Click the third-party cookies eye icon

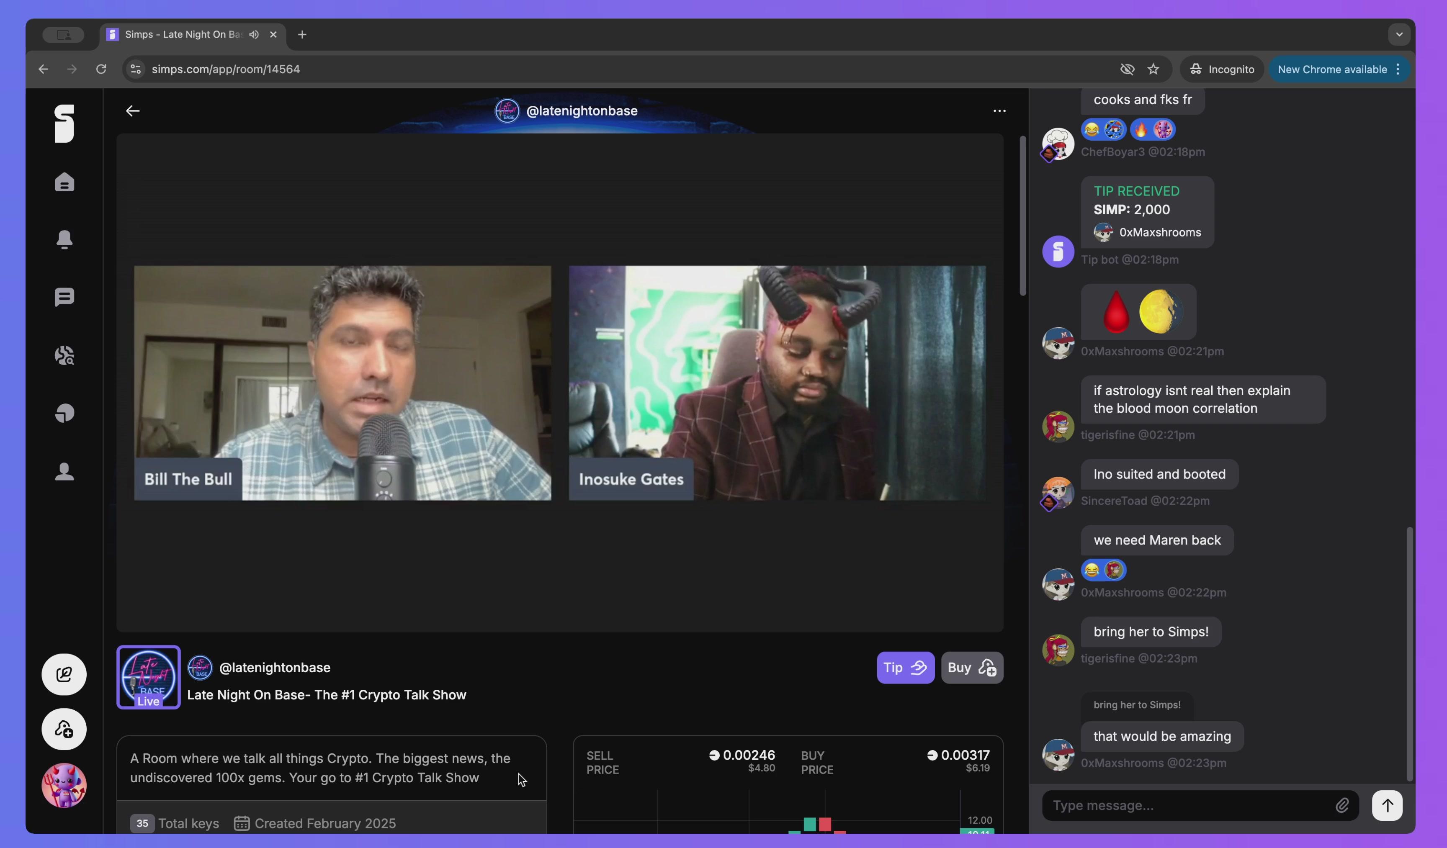(x=1127, y=69)
